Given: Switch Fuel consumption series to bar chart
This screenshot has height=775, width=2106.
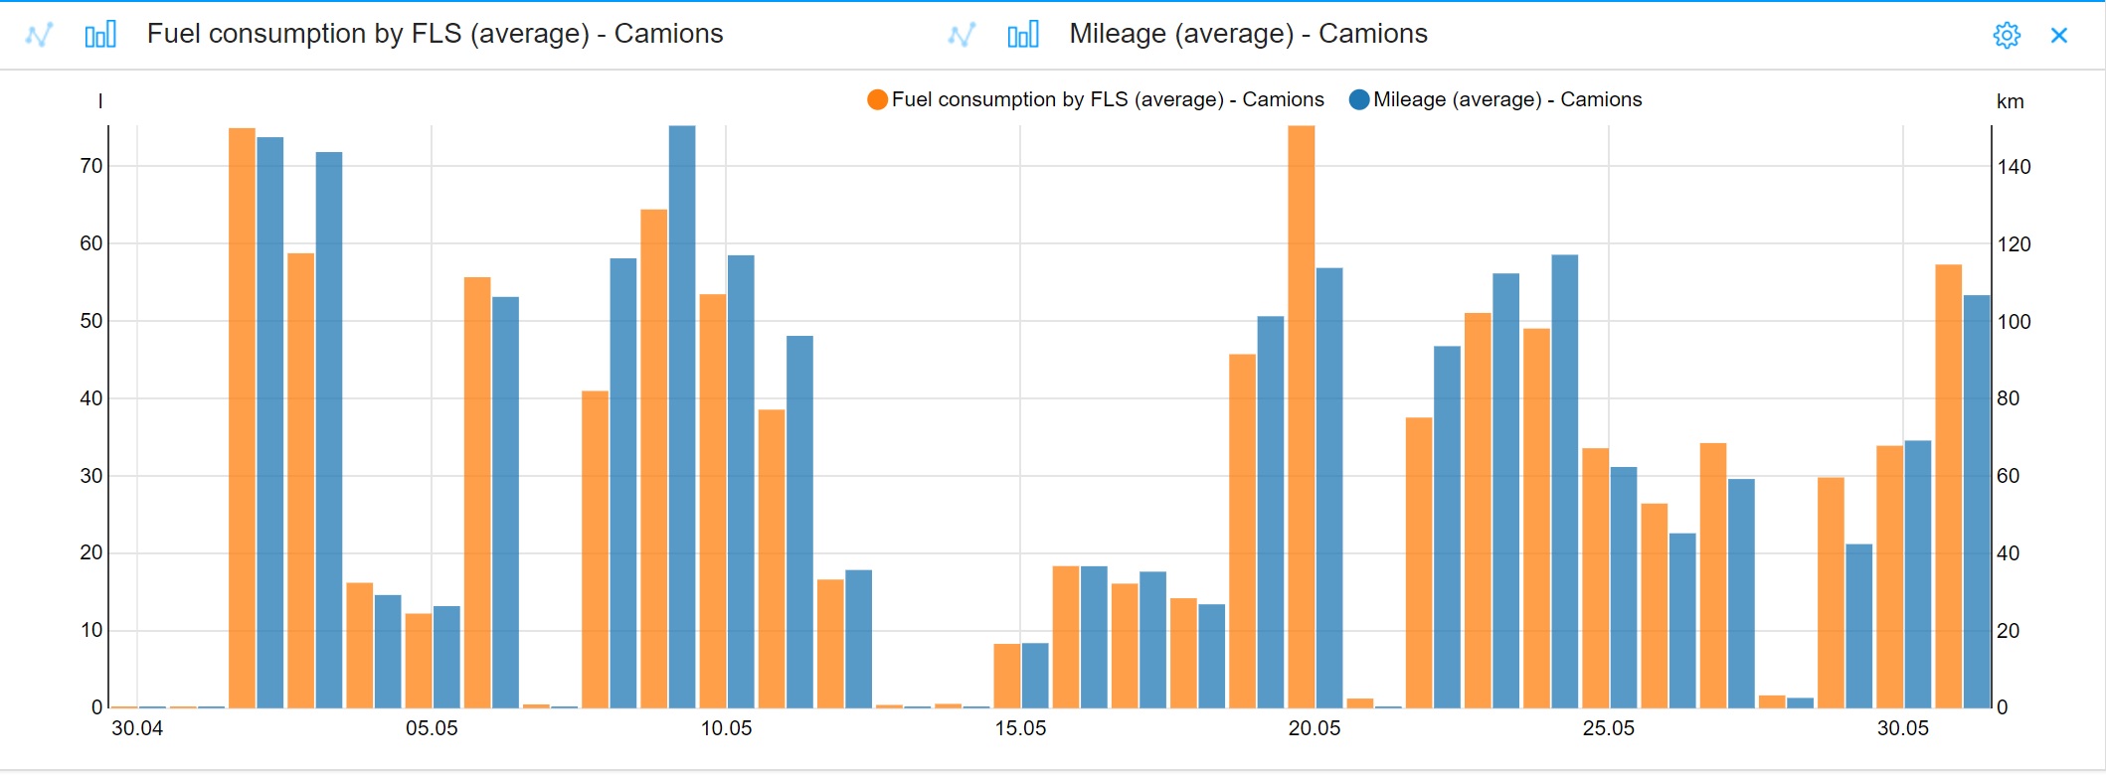Looking at the screenshot, I should [x=100, y=35].
